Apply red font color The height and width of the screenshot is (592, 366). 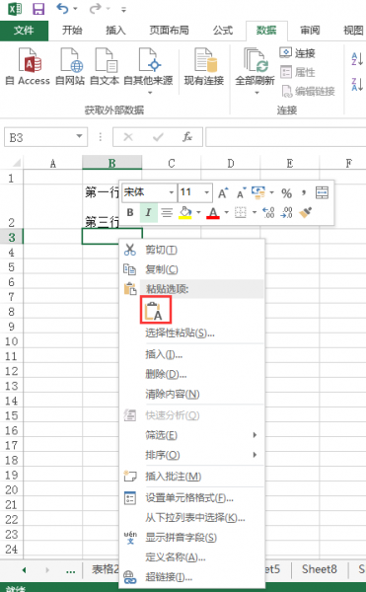point(213,213)
